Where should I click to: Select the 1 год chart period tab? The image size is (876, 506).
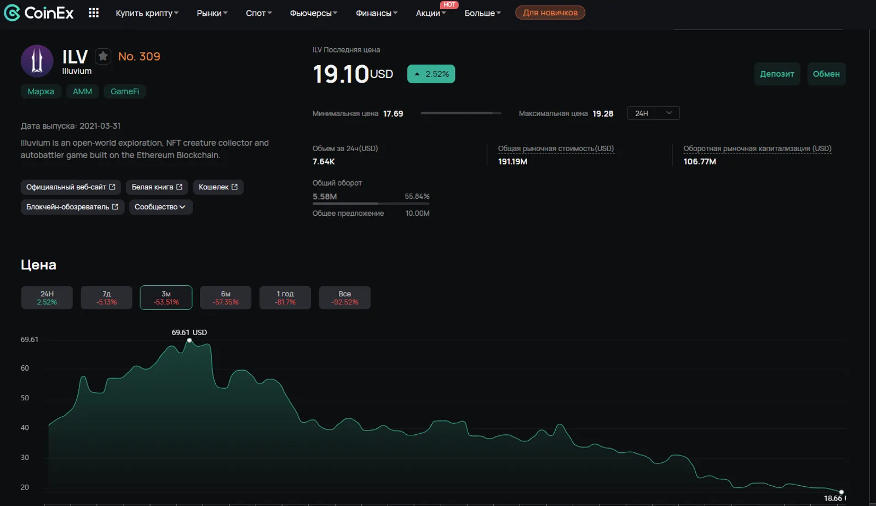click(285, 297)
